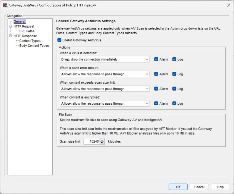Open Content Types category
This screenshot has height=194, width=234.
[30, 41]
